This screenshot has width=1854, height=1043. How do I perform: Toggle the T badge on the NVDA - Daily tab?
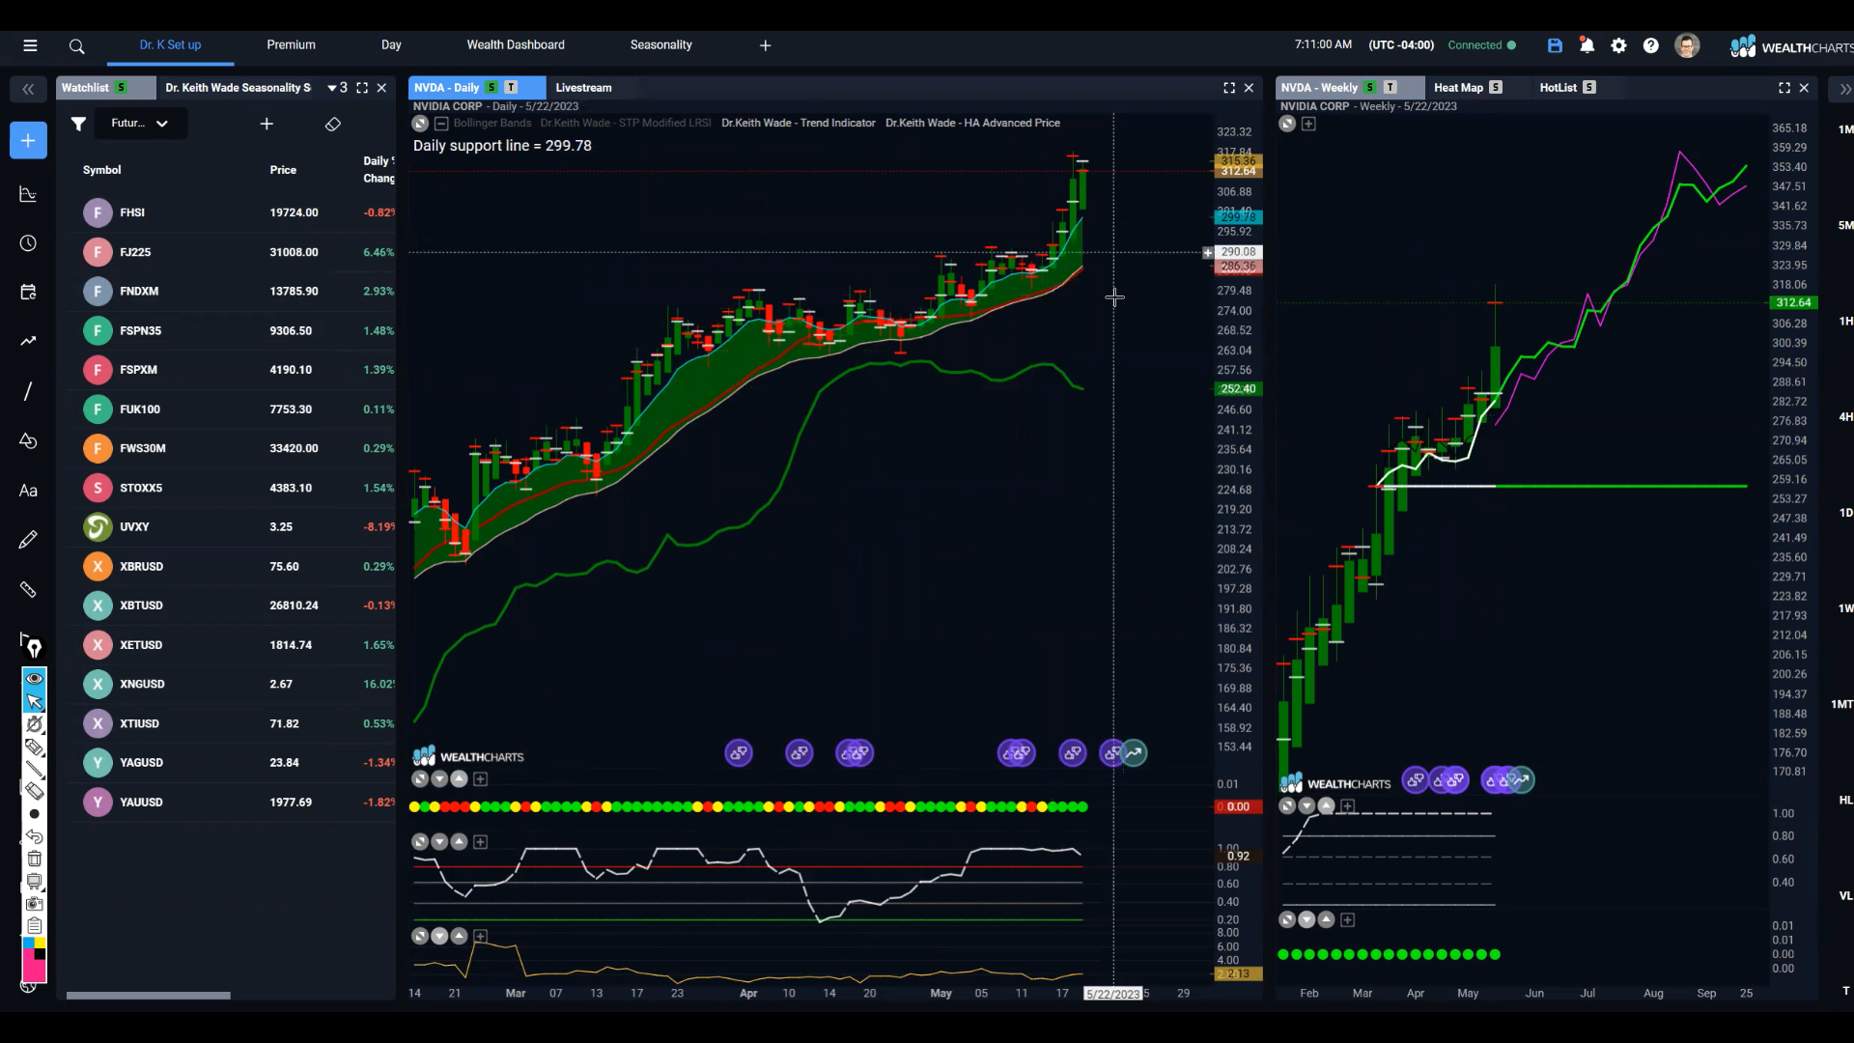point(511,88)
